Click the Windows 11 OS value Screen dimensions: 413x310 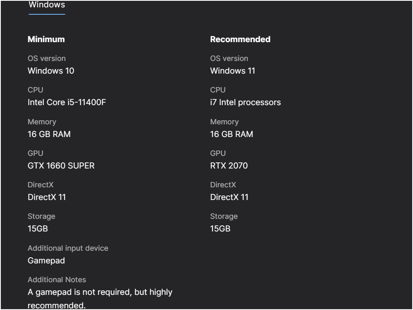[x=233, y=71]
